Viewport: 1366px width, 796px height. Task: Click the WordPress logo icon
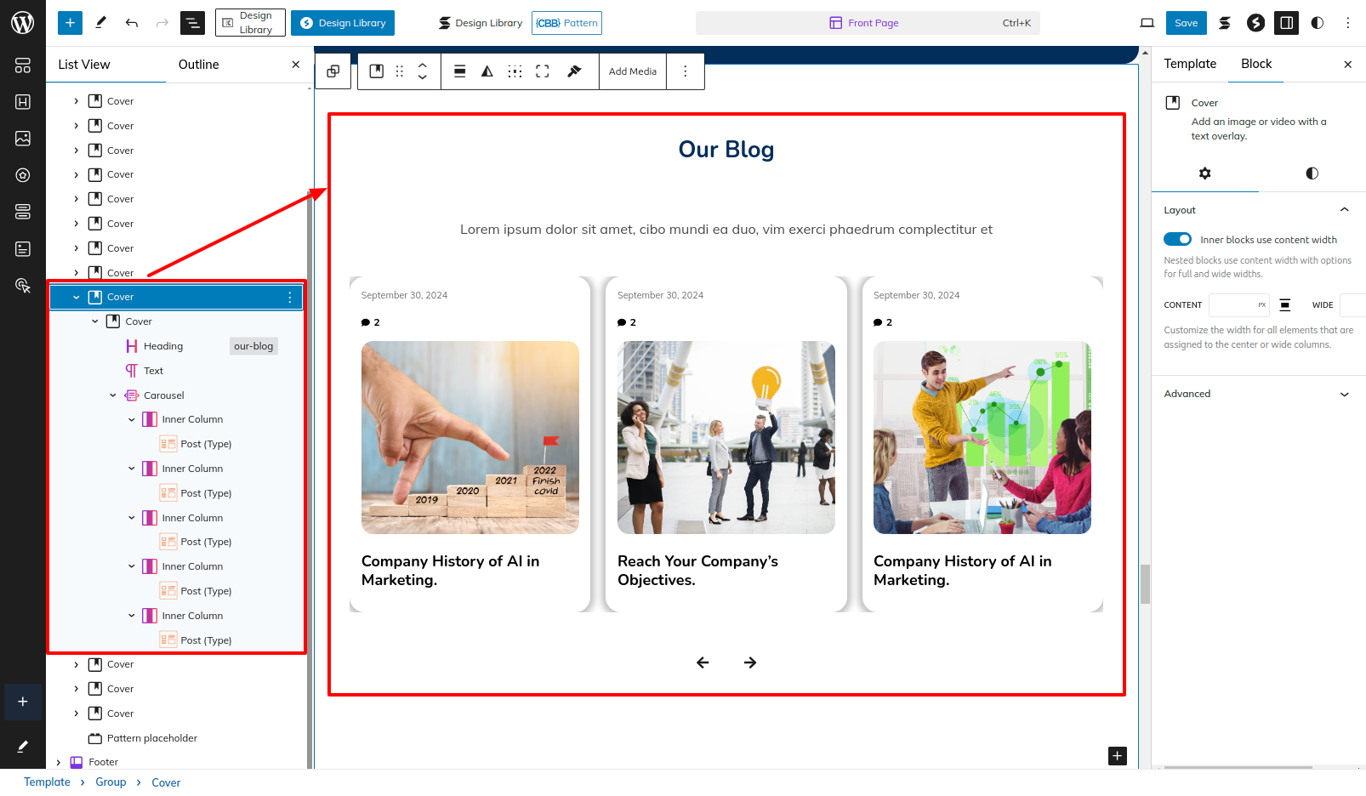point(22,23)
